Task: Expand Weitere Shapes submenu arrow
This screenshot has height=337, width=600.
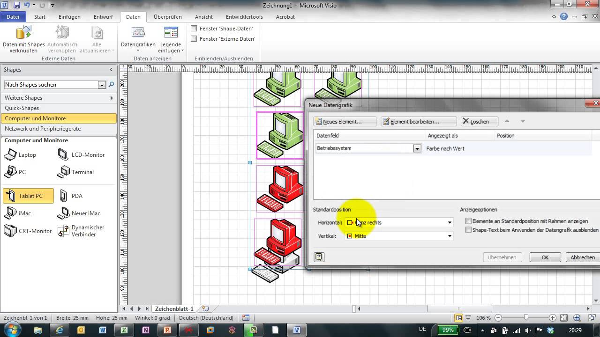Action: [x=112, y=98]
